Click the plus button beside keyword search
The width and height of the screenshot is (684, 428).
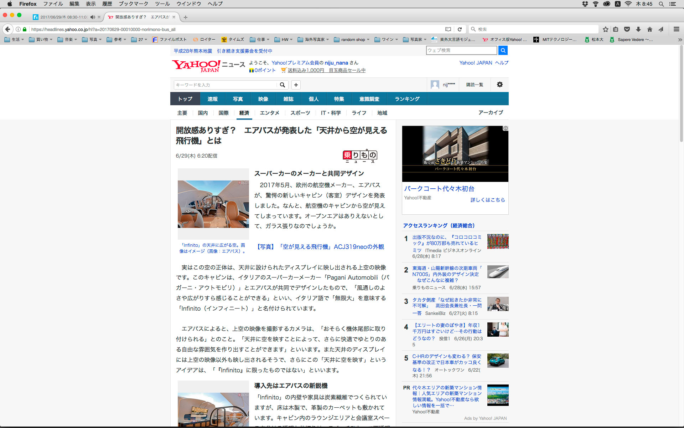(296, 85)
